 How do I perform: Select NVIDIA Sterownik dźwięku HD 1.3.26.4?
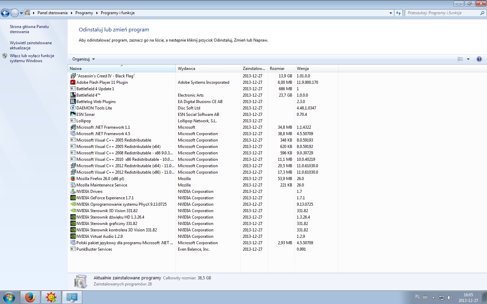click(x=203, y=217)
